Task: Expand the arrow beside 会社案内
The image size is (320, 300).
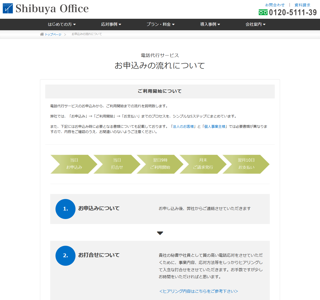Action: click(264, 24)
